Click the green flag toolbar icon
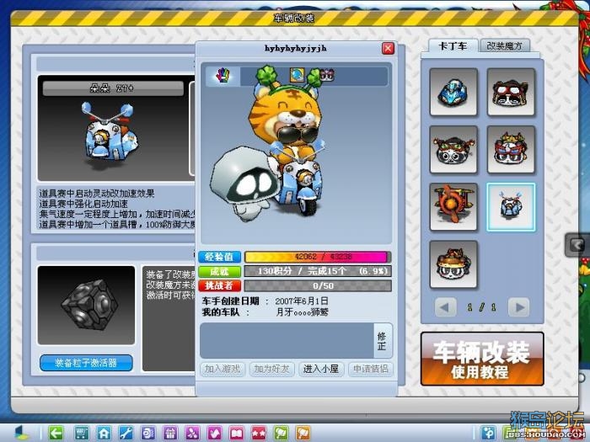 [281, 433]
